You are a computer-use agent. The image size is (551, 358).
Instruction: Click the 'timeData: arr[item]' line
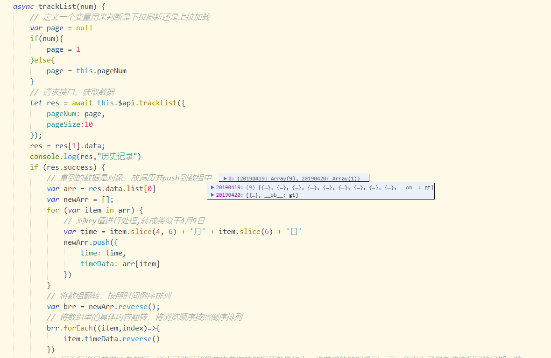pyautogui.click(x=120, y=264)
